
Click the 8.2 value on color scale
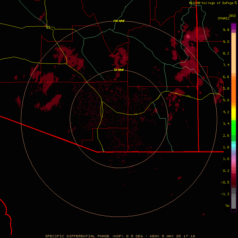[x=226, y=53]
